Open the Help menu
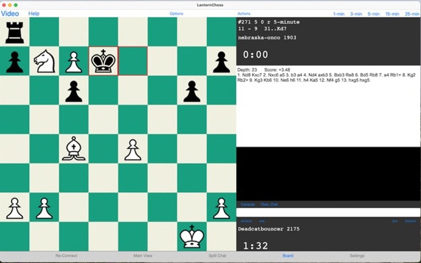The height and width of the screenshot is (263, 421). pos(34,13)
